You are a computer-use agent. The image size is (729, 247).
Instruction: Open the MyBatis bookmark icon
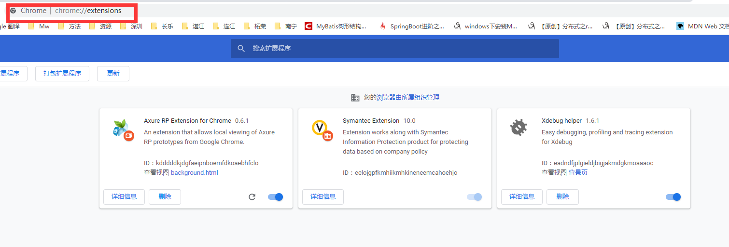tap(308, 26)
